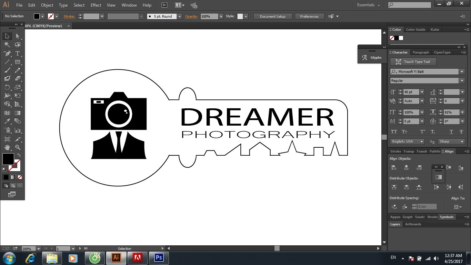Toggle Small Caps in Character panel
The image size is (471, 265).
[x=404, y=132]
